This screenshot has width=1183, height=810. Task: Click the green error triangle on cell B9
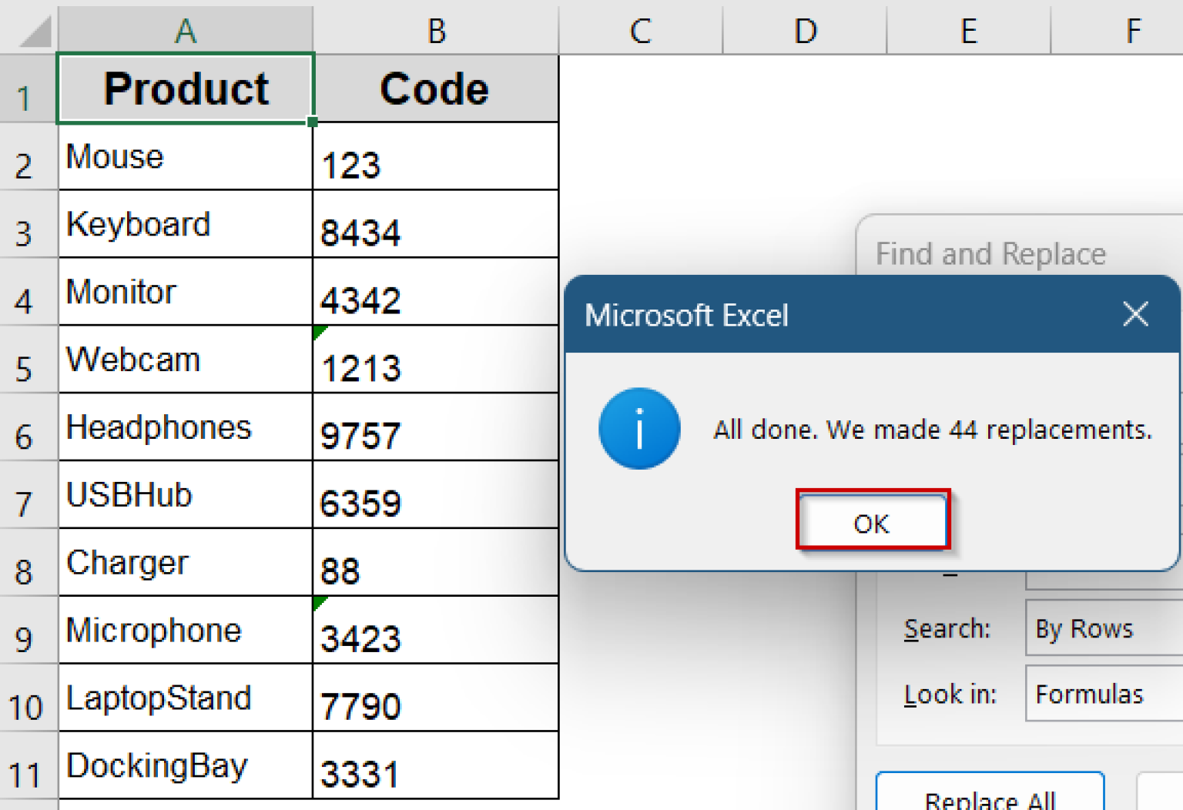point(318,603)
